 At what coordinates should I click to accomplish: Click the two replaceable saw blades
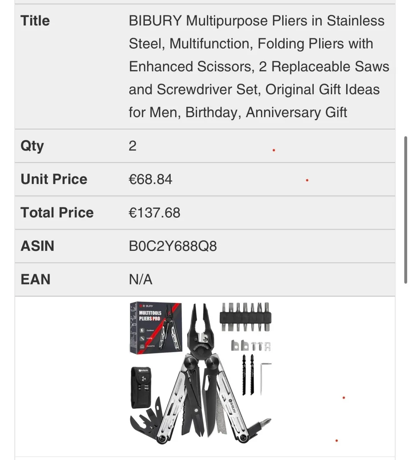point(248,375)
